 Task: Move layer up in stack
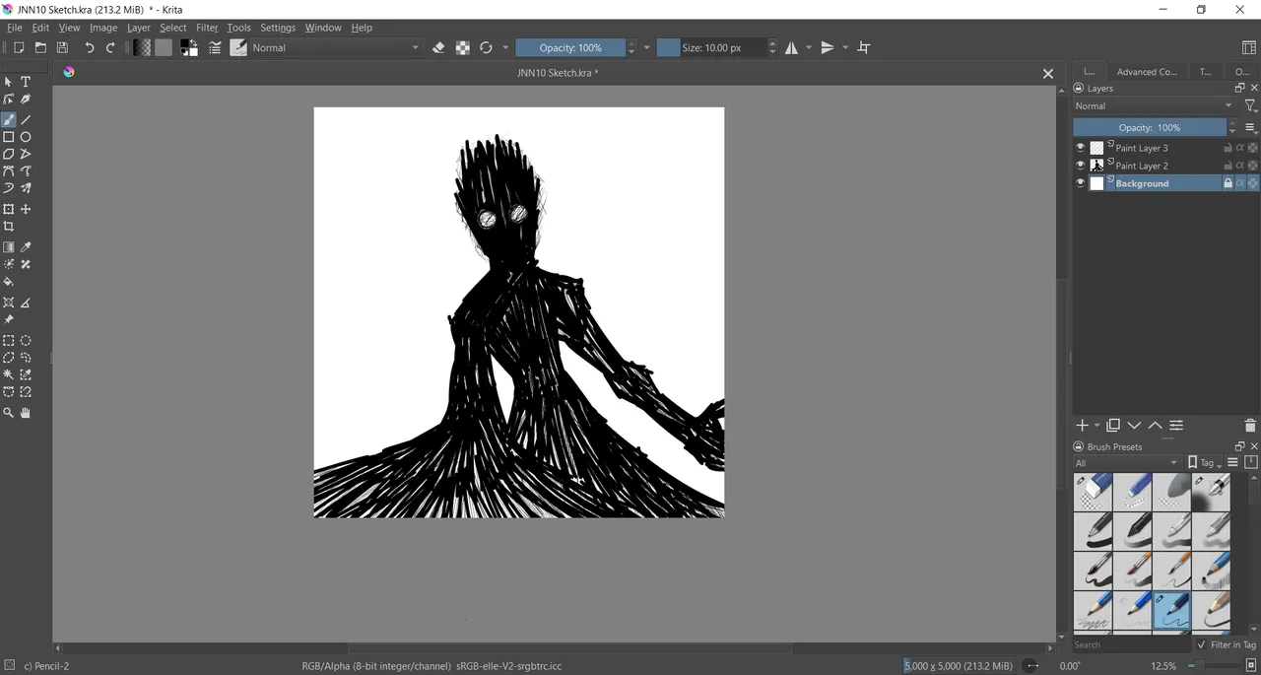1155,426
